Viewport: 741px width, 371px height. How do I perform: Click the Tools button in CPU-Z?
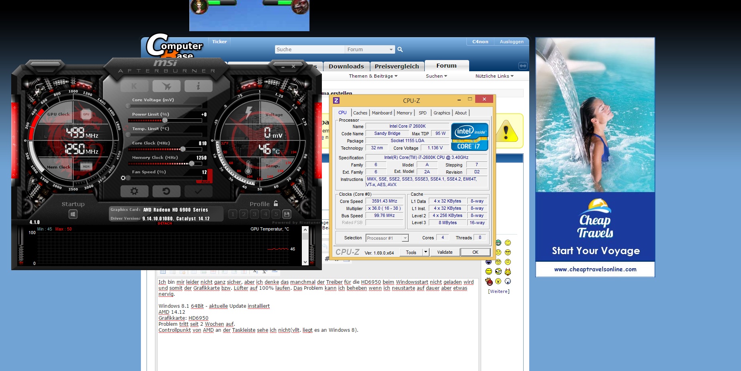pyautogui.click(x=411, y=252)
